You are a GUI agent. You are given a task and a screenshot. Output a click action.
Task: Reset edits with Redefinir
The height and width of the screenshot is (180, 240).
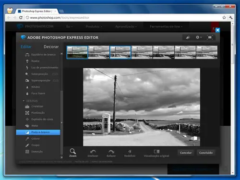click(130, 153)
